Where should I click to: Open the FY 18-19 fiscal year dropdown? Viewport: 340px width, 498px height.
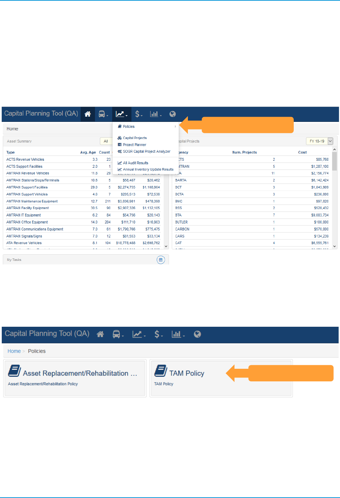point(319,141)
